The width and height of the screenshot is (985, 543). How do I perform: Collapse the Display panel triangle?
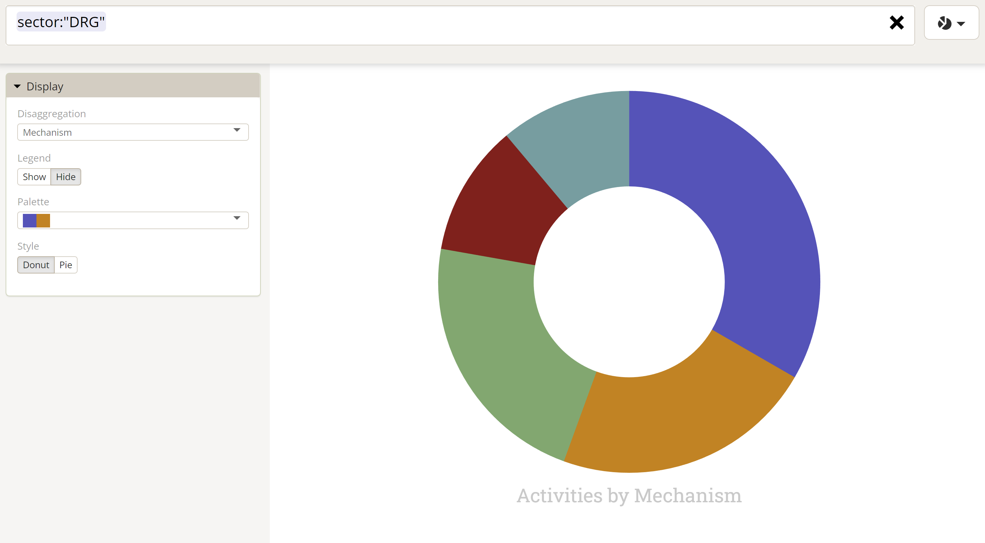pos(17,86)
